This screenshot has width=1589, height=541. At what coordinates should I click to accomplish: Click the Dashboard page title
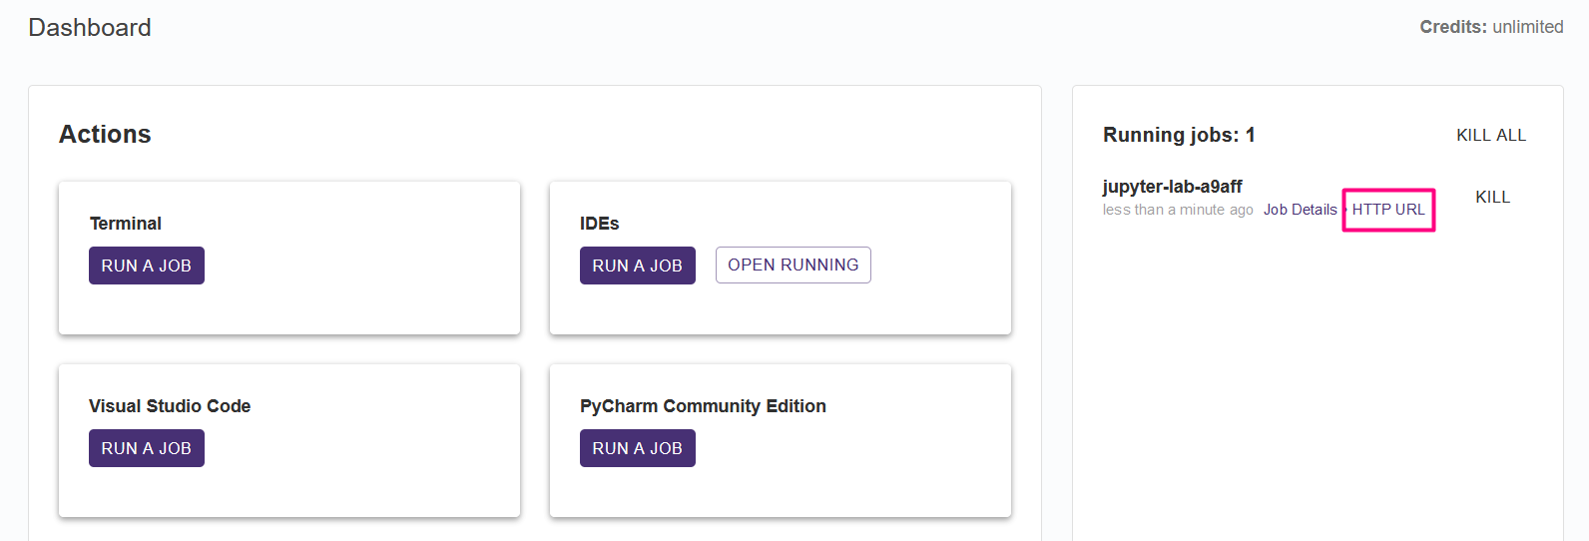point(90,28)
